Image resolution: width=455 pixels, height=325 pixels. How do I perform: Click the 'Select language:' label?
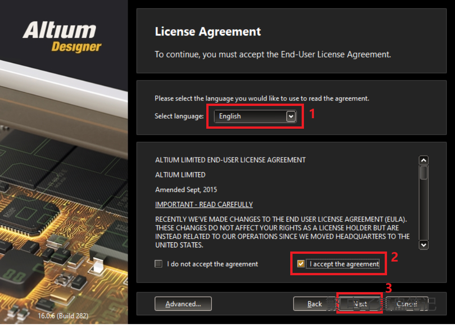click(179, 116)
